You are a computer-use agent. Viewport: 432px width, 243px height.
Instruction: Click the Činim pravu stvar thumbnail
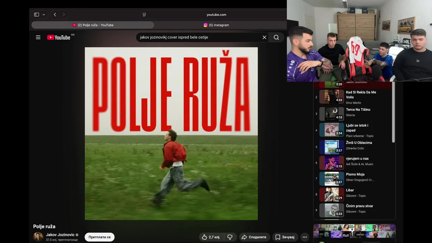[331, 210]
